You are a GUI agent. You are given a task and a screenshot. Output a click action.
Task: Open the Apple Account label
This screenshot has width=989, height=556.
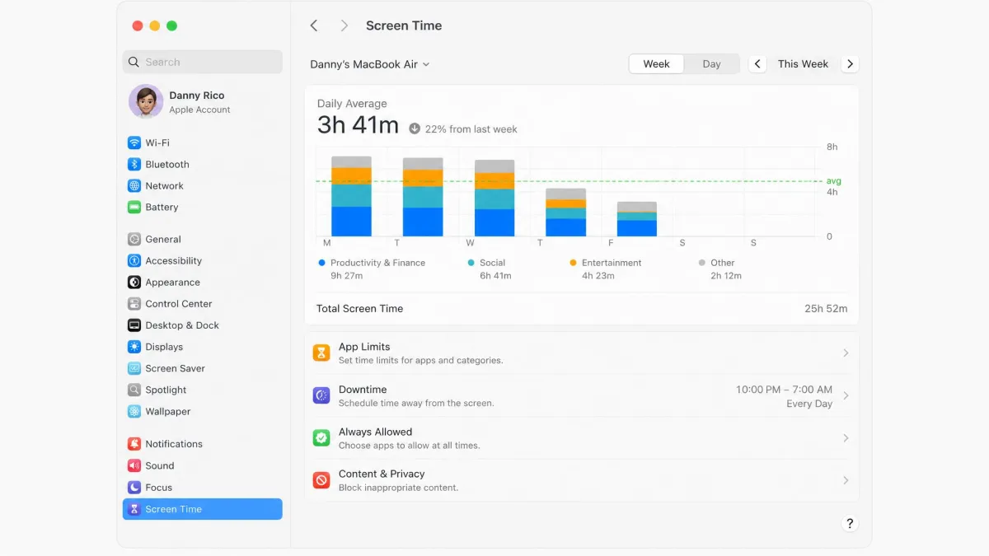pos(199,110)
